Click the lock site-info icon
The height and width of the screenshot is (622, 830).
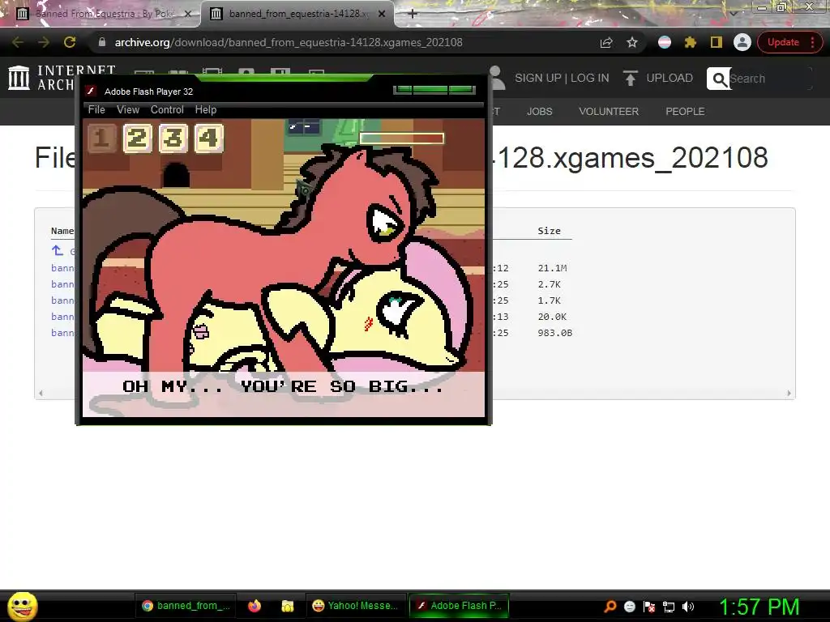pyautogui.click(x=102, y=42)
